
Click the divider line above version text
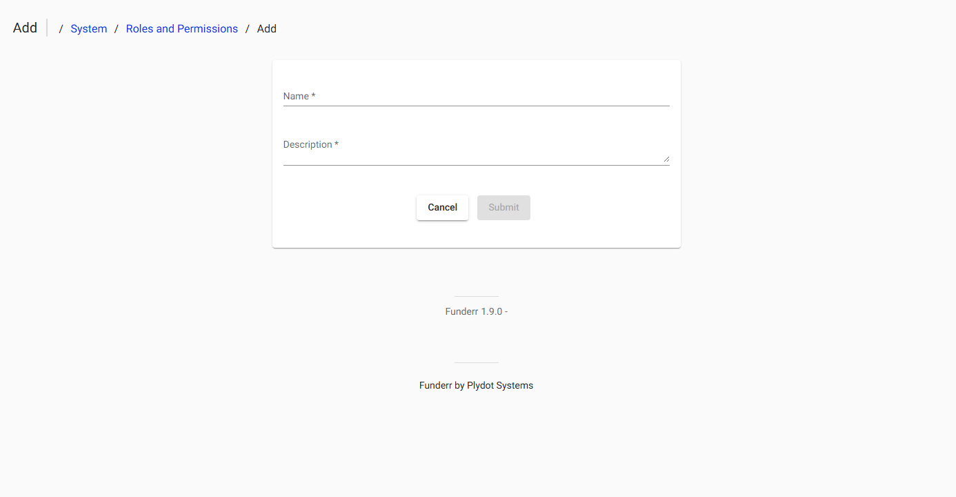[x=476, y=296]
